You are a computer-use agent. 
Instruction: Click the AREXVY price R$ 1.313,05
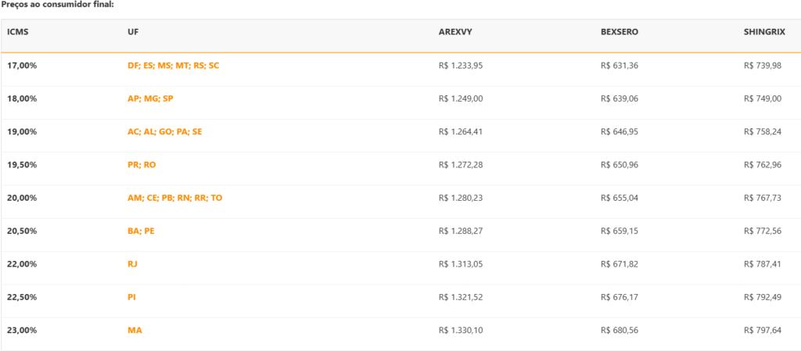[461, 264]
